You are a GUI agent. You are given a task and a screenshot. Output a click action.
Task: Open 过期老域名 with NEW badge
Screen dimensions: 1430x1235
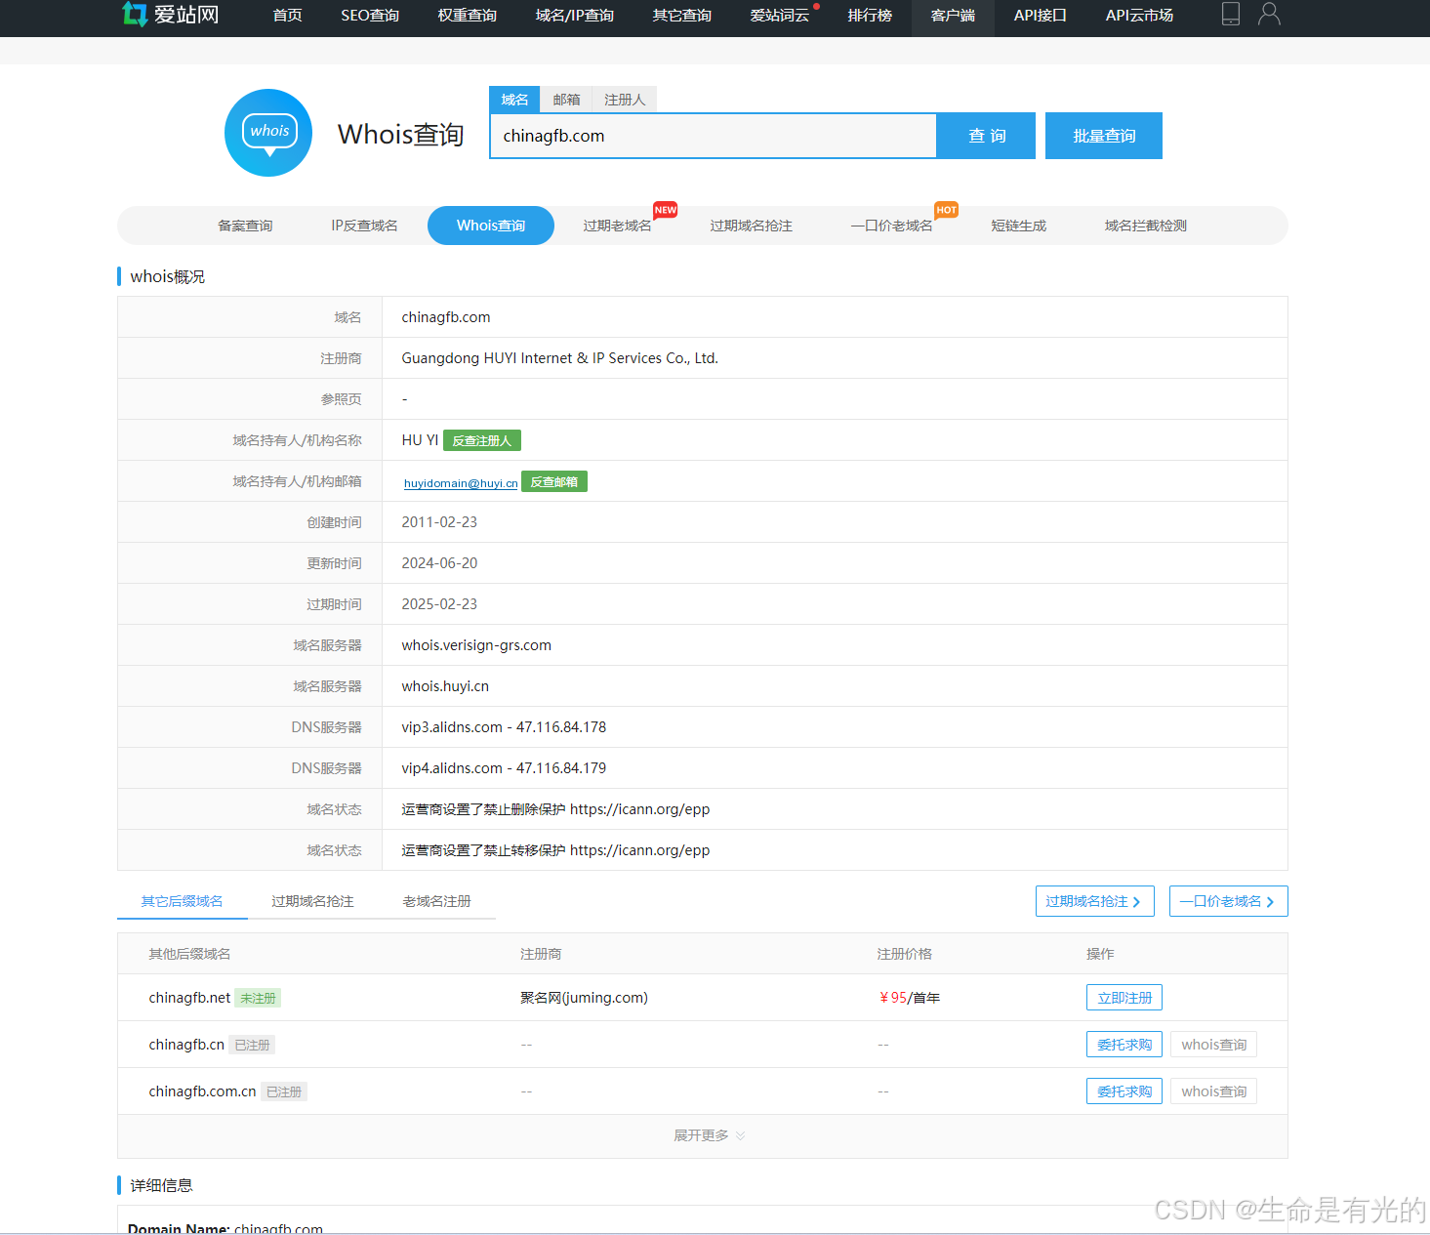pos(617,226)
